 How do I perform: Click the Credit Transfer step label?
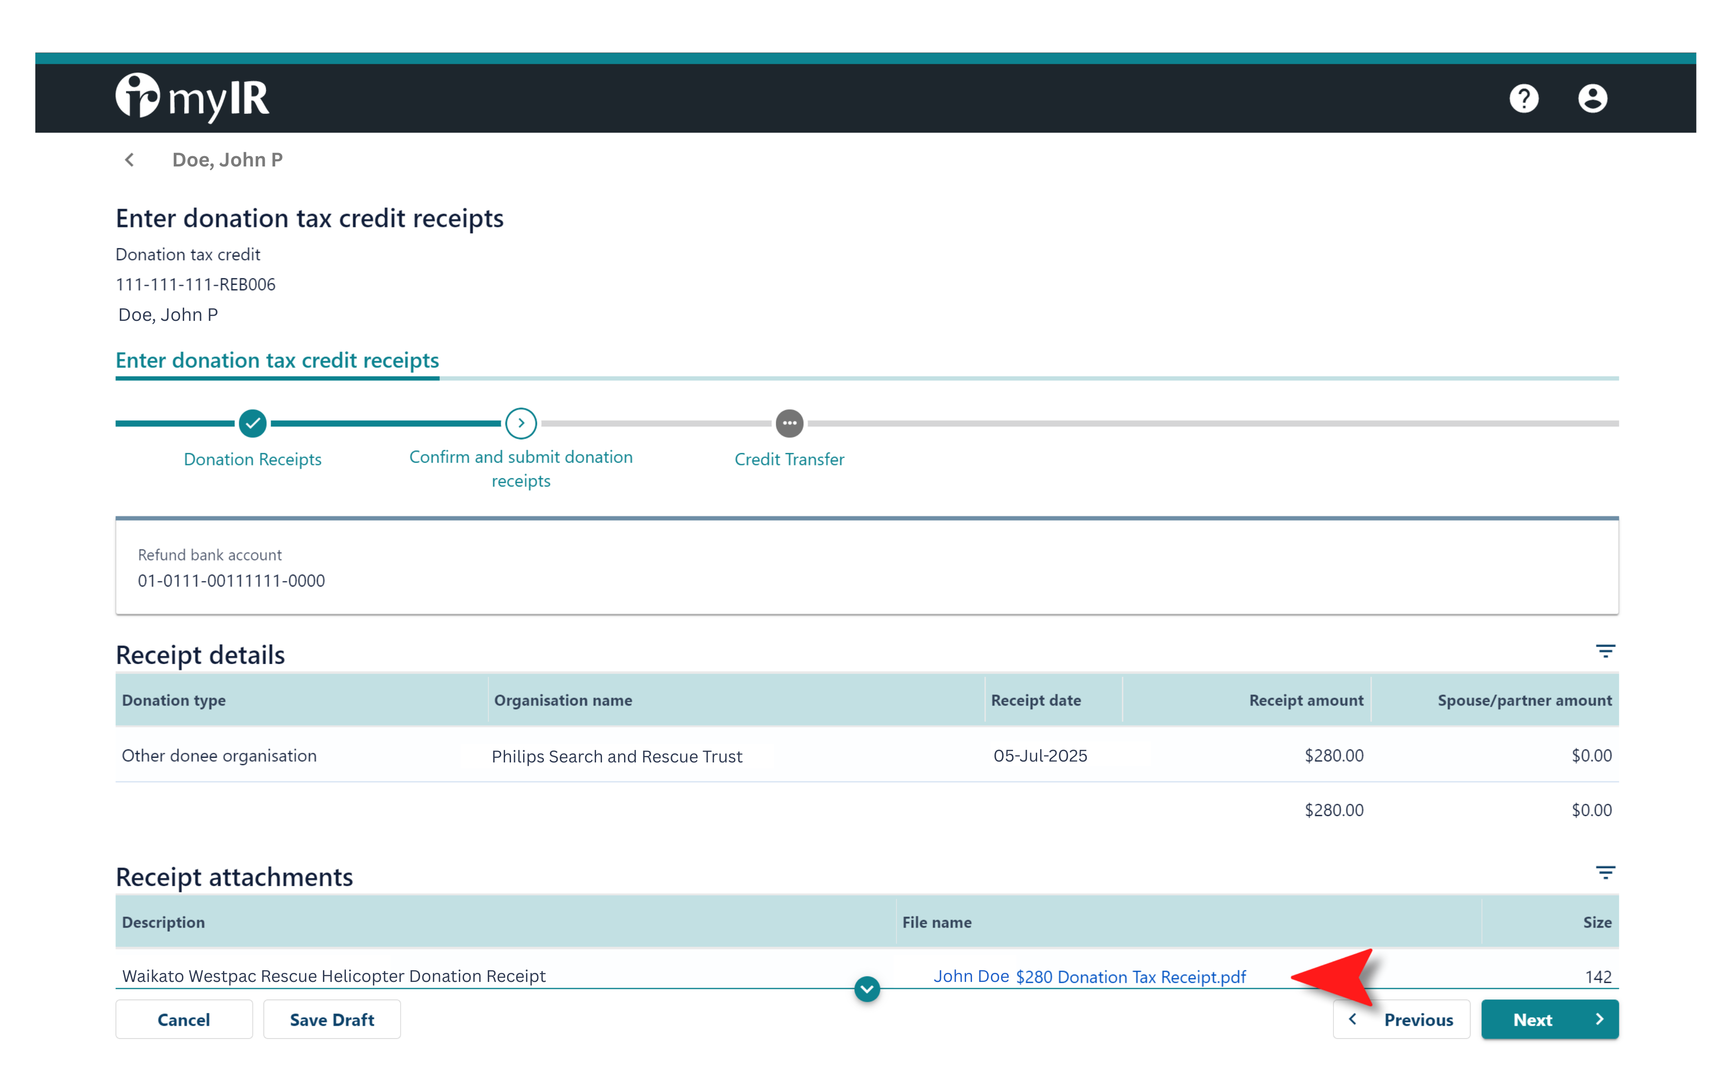[790, 459]
